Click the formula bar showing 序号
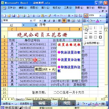 point(59,25)
